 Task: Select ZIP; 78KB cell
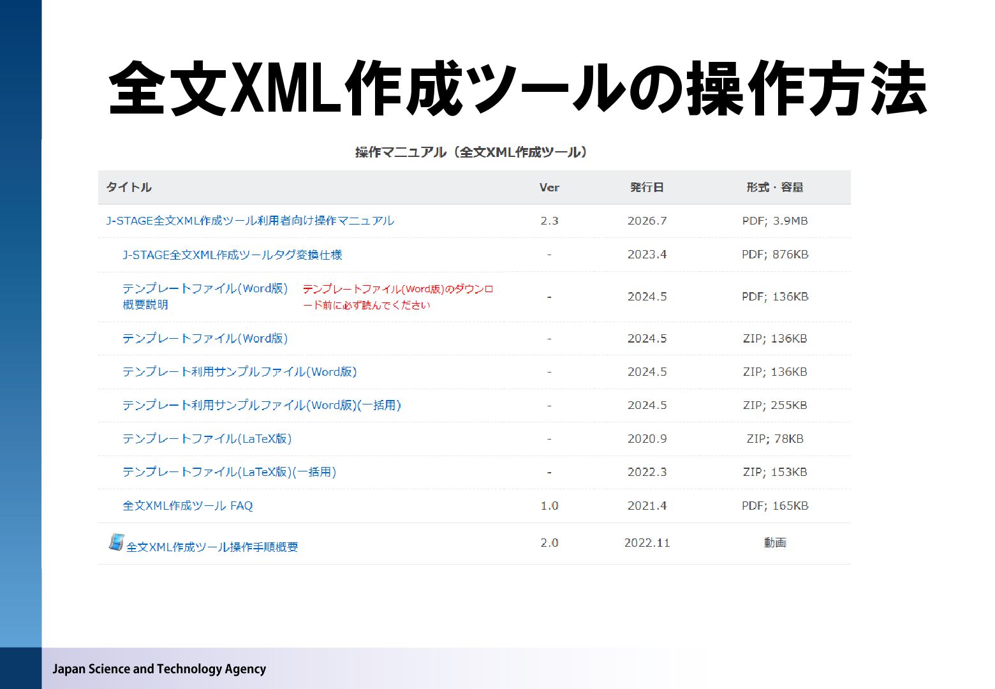[x=775, y=439]
